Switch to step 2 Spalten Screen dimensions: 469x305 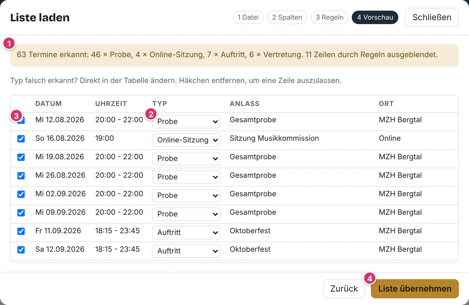tap(287, 17)
